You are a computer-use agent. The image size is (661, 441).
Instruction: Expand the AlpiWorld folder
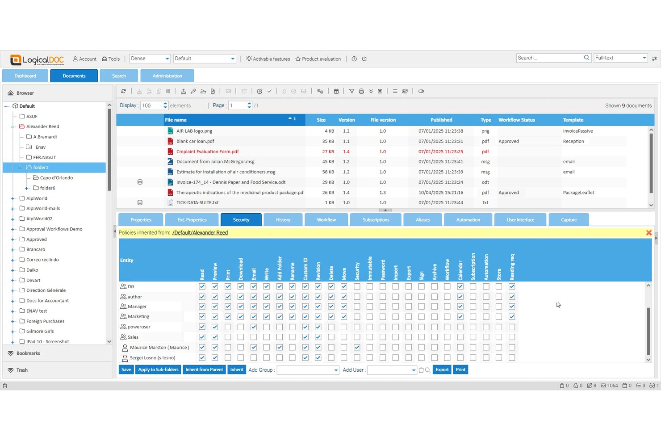(13, 198)
